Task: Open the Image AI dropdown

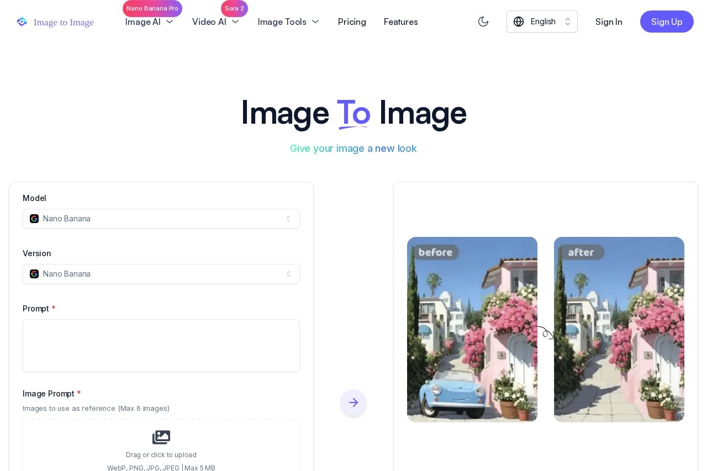Action: pos(149,22)
